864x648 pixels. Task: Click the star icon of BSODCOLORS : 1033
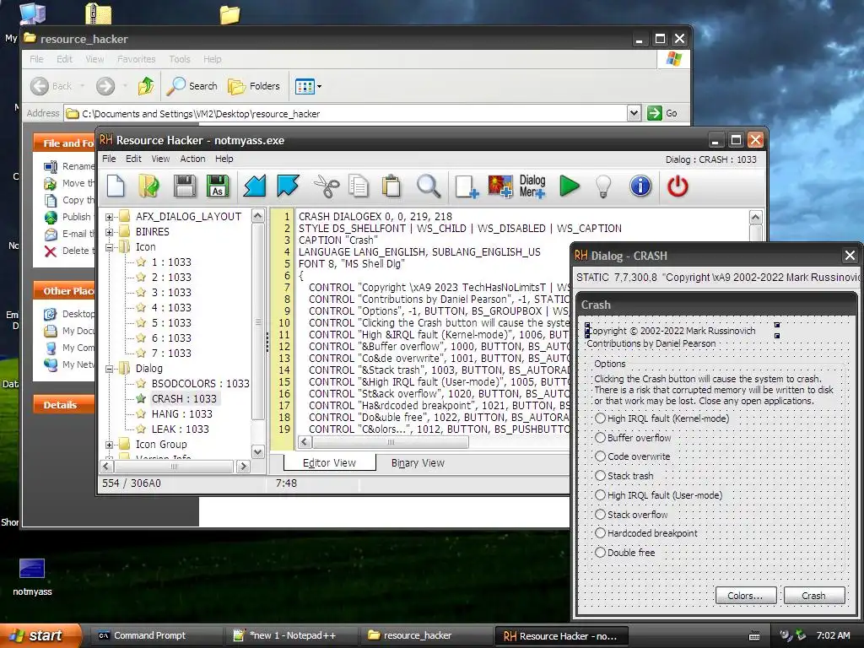click(141, 383)
